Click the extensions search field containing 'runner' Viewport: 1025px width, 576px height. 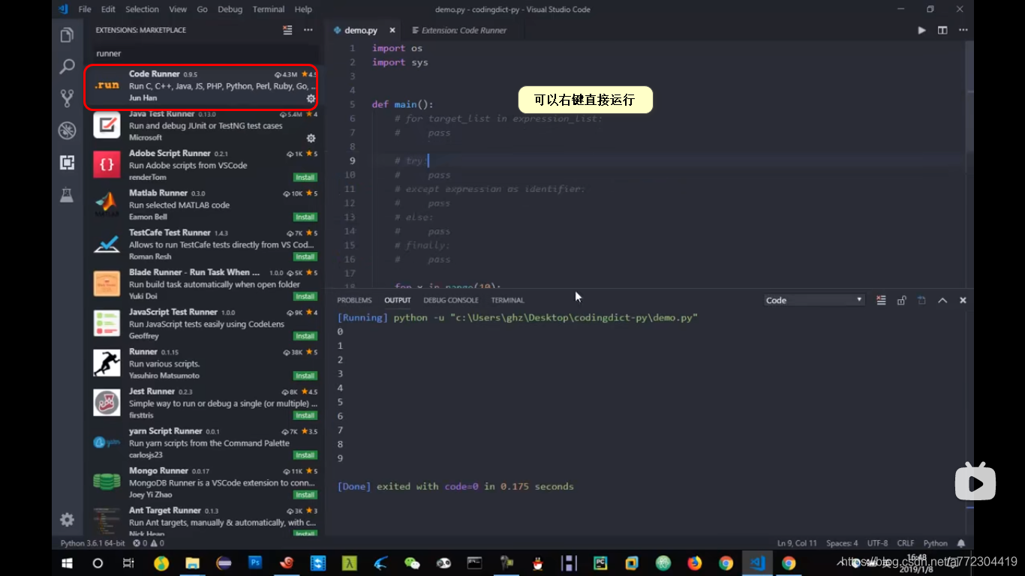(206, 53)
